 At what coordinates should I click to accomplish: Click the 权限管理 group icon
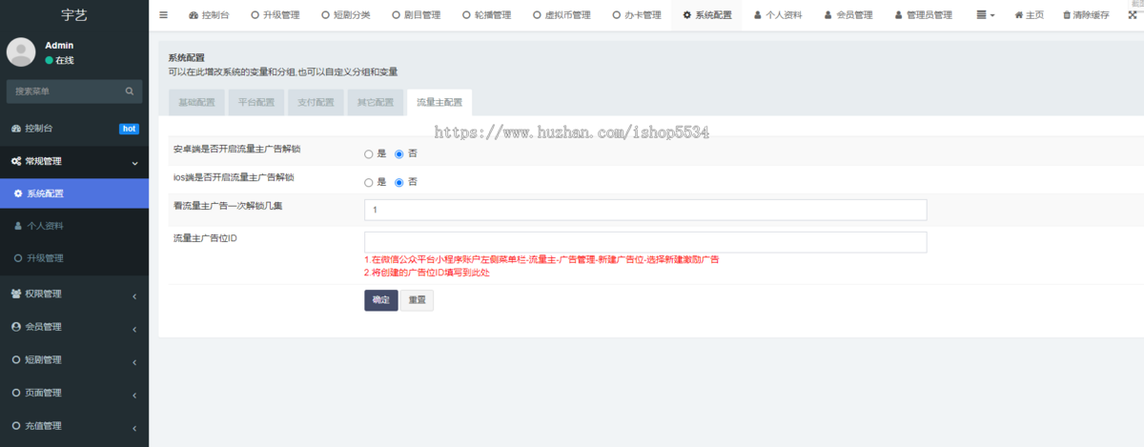(x=16, y=295)
